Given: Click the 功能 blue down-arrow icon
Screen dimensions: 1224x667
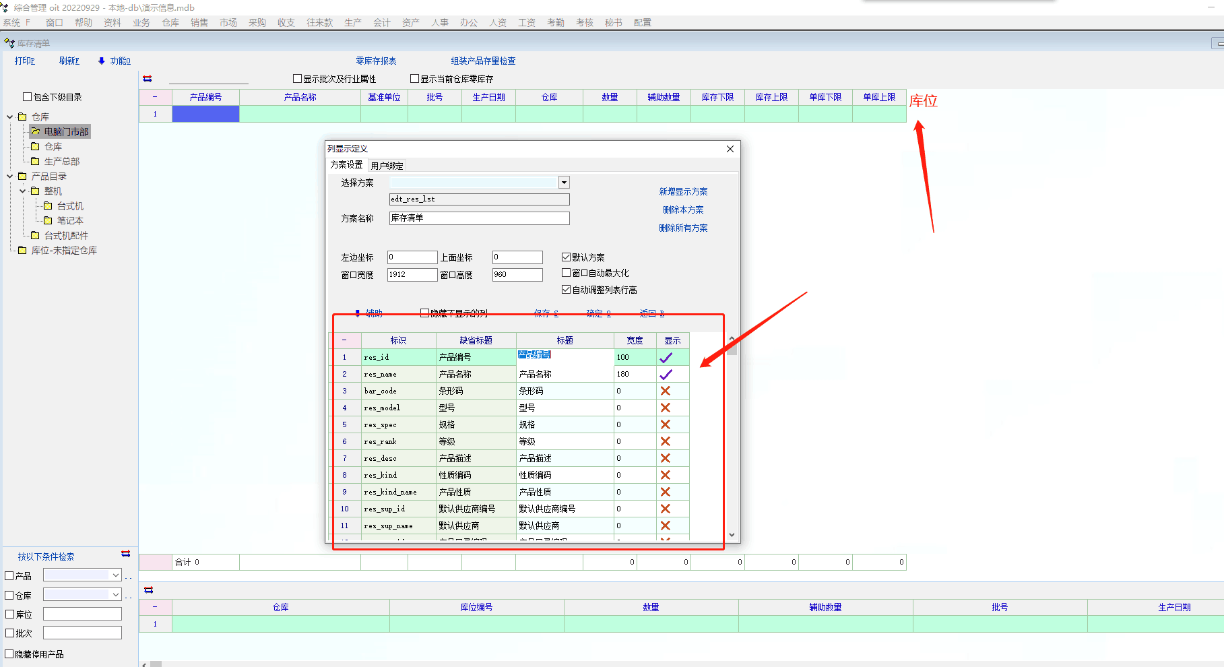Looking at the screenshot, I should pos(102,61).
